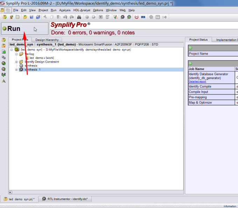Switch to the Design Hierarchy tab
Image resolution: width=238 pixels, height=208 pixels.
click(x=47, y=40)
